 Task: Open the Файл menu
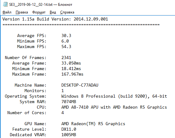point(7,12)
